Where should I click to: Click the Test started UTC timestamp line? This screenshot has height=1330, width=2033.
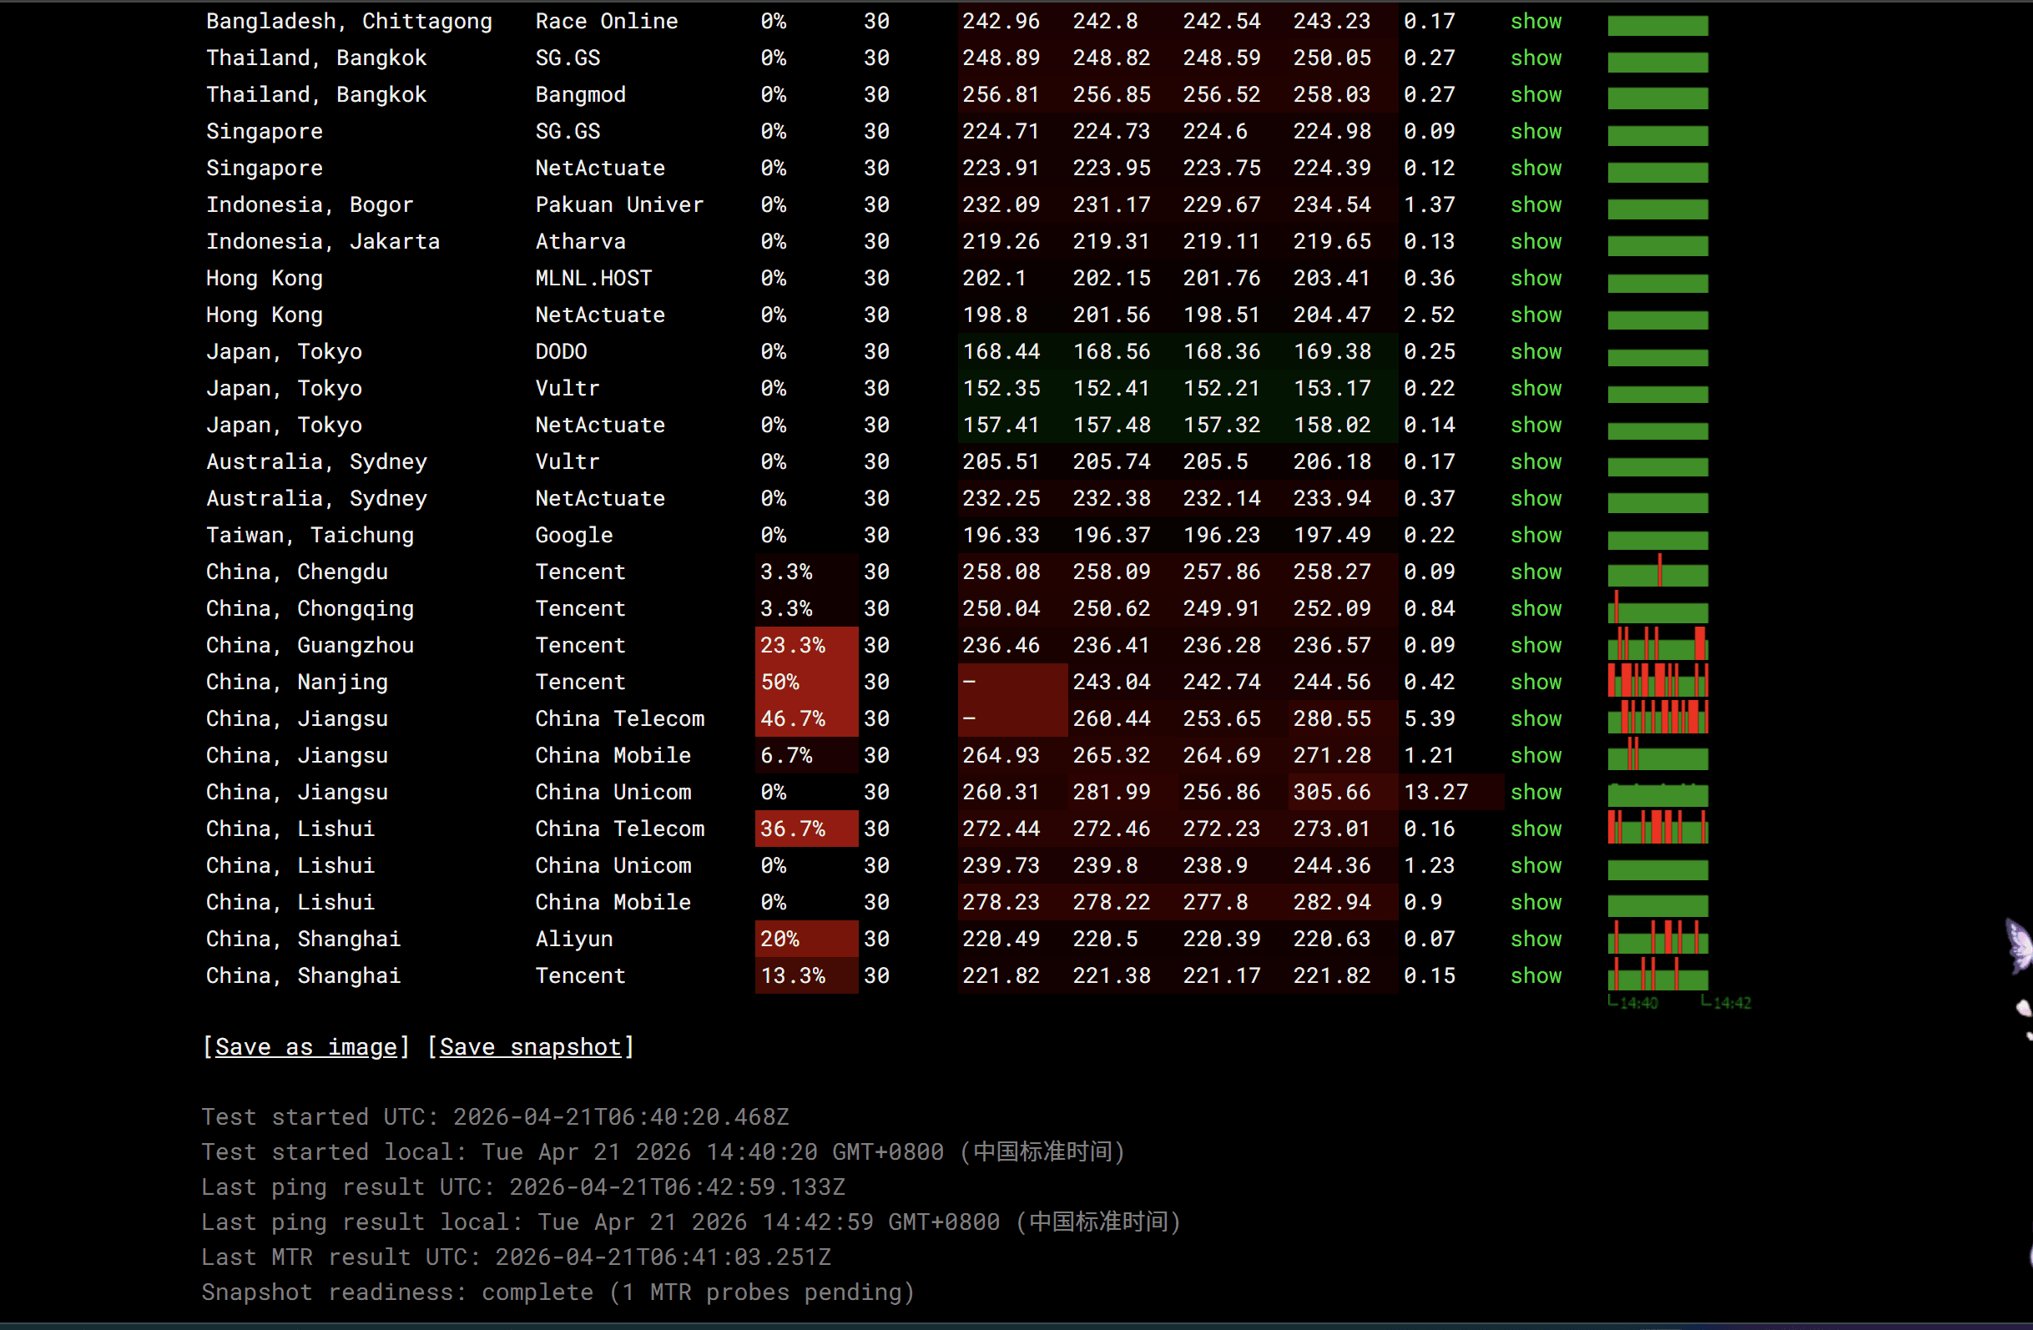(496, 1117)
